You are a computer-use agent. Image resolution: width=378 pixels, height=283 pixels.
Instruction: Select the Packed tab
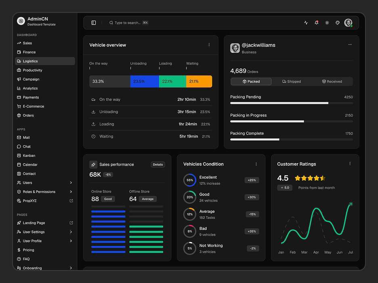[x=251, y=81]
